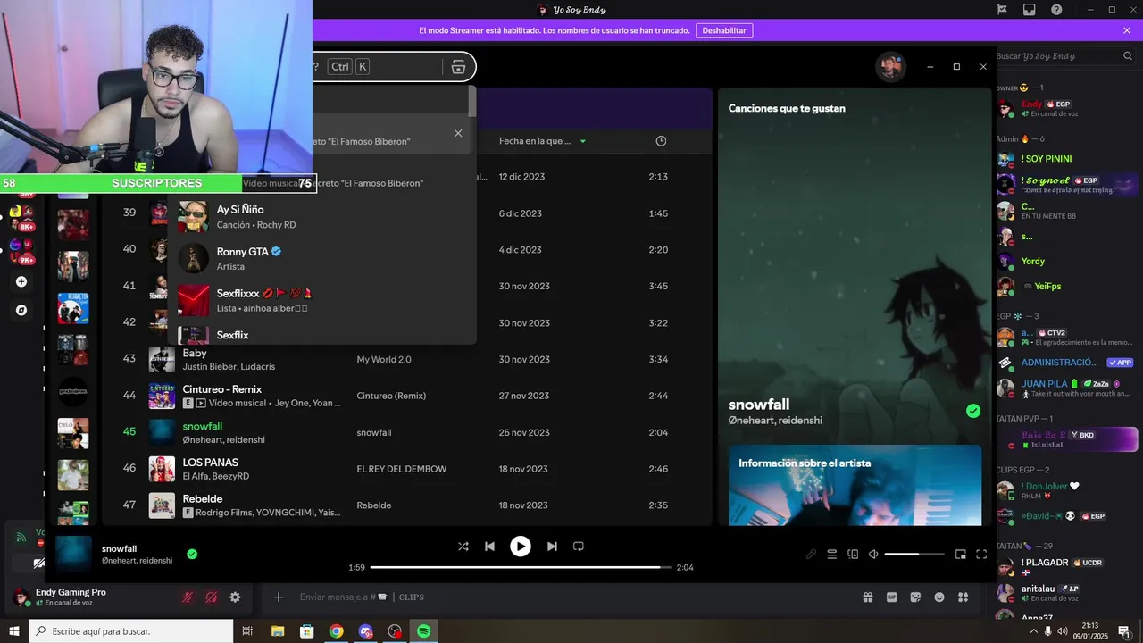Open Discord attachment plus button
Viewport: 1143px width, 643px height.
[279, 597]
